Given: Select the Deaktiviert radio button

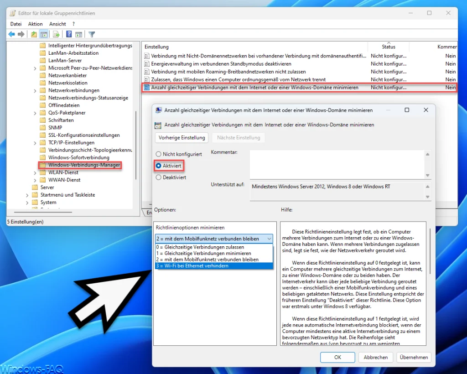Looking at the screenshot, I should coord(158,177).
